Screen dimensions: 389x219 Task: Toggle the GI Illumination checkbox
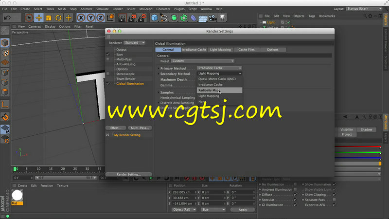(295, 205)
